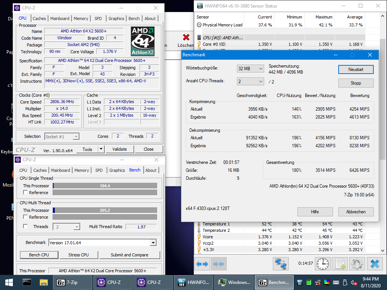Click the Validate button in CPU-Z

(x=120, y=149)
